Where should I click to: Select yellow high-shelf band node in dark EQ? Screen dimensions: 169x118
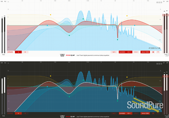pos(127,77)
